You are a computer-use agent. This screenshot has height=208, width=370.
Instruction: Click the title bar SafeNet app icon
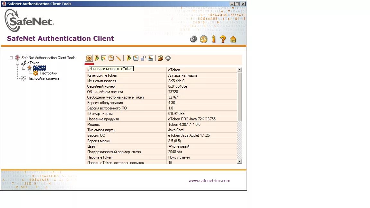click(x=4, y=4)
